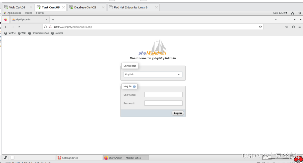Screen dimensions: 303x163
Task: Click the browser forward arrow
Action: [12, 27]
